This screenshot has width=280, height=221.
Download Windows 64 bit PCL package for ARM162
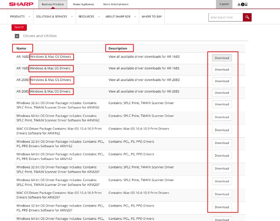click(x=222, y=156)
